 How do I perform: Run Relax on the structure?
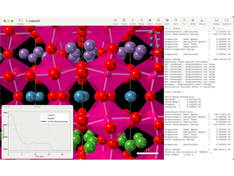[x=193, y=20]
